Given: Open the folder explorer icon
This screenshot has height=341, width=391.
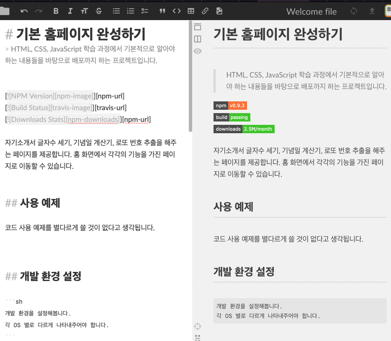Looking at the screenshot, I should pos(5,11).
